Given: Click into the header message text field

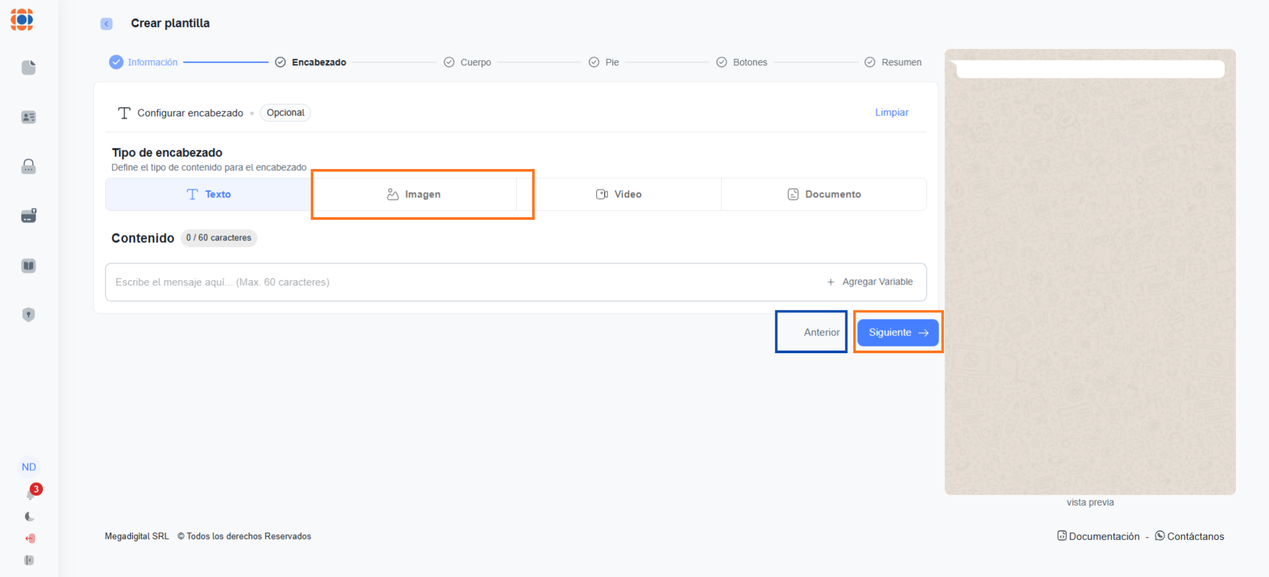Looking at the screenshot, I should pos(463,282).
